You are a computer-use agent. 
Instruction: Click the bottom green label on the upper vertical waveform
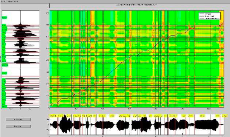pyautogui.click(x=5, y=64)
